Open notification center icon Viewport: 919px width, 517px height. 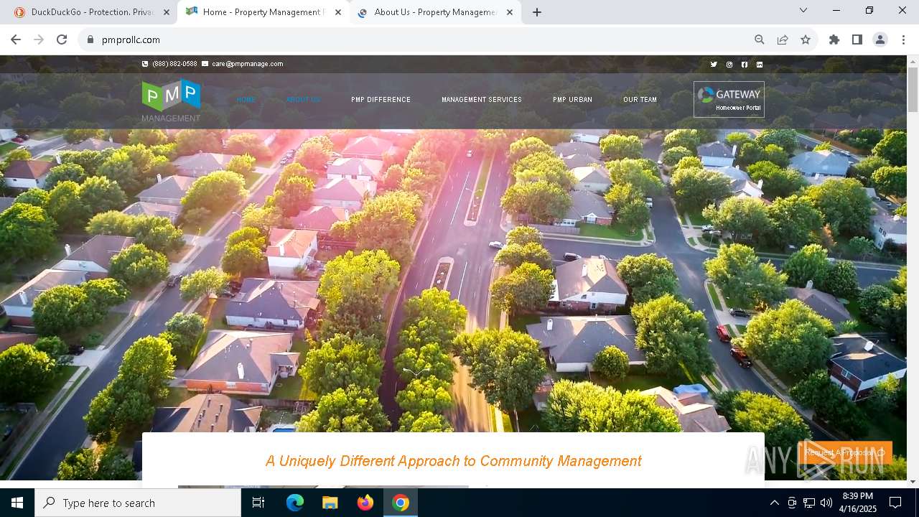coord(895,503)
